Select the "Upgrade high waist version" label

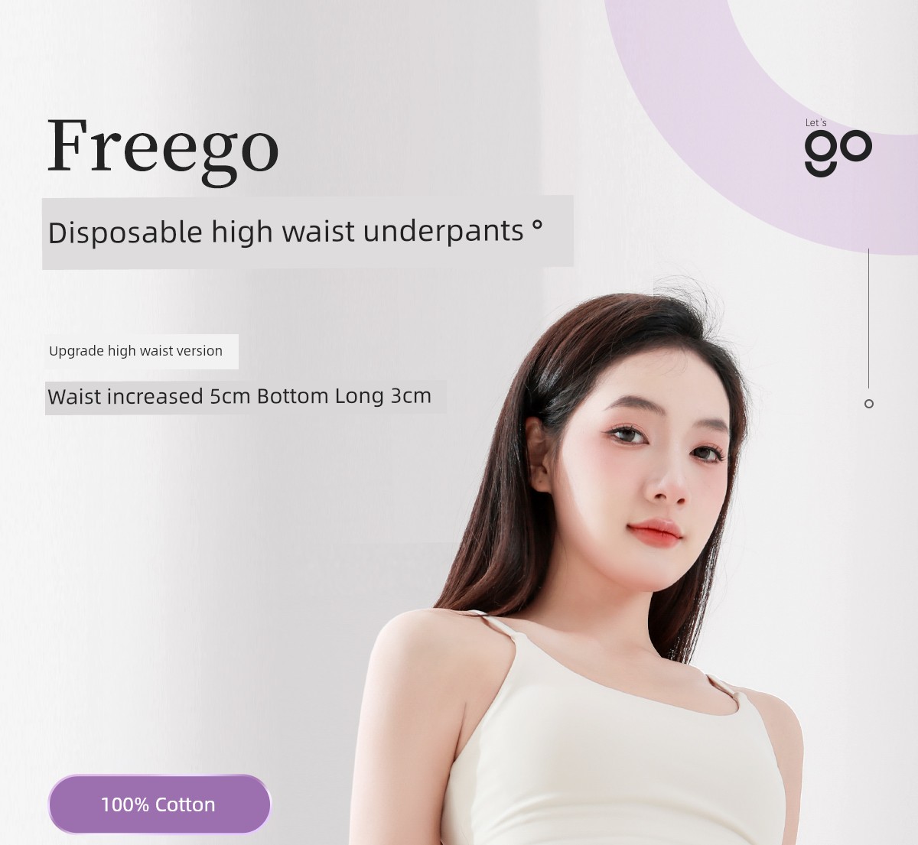coord(142,351)
